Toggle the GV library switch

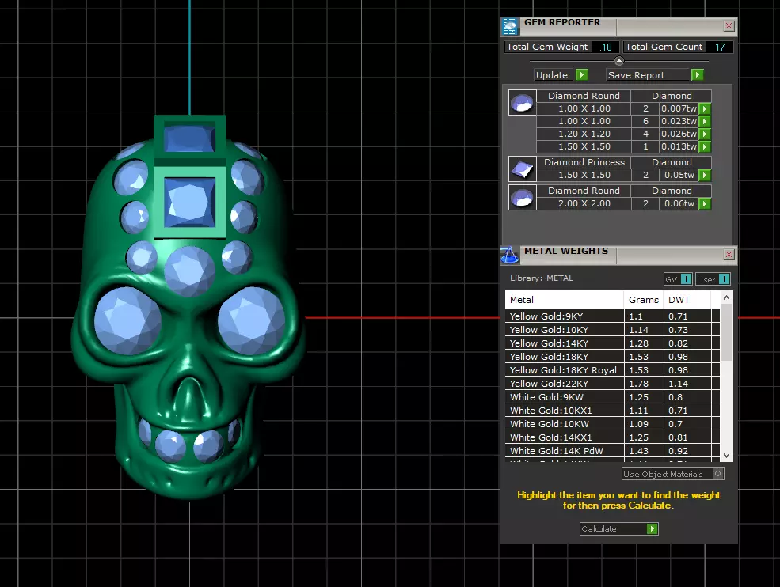pos(686,279)
